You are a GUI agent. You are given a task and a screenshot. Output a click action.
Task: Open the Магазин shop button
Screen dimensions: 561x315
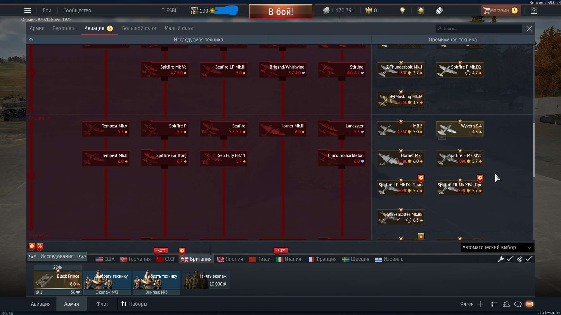click(501, 10)
